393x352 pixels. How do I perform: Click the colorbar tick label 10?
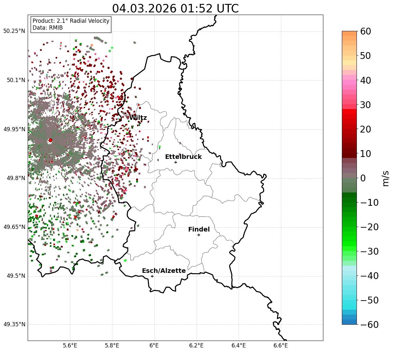365,154
